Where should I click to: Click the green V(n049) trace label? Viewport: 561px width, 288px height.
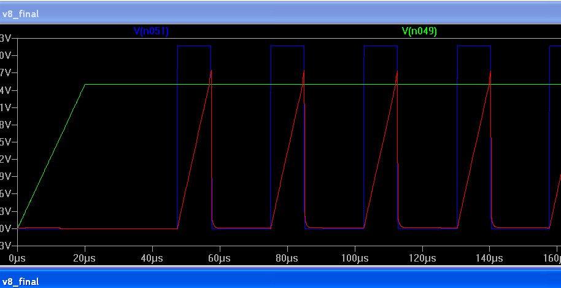tap(419, 31)
